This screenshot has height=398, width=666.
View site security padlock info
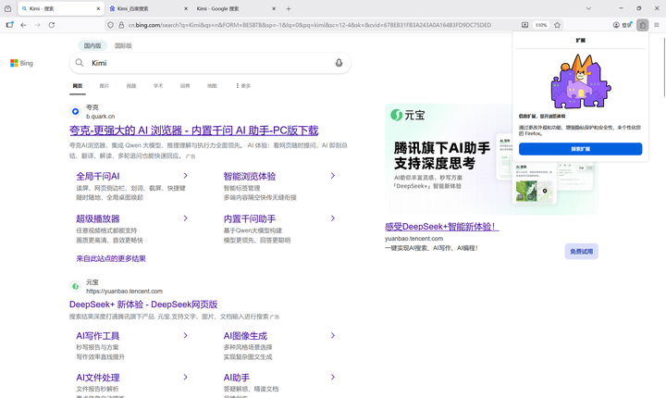tap(121, 25)
